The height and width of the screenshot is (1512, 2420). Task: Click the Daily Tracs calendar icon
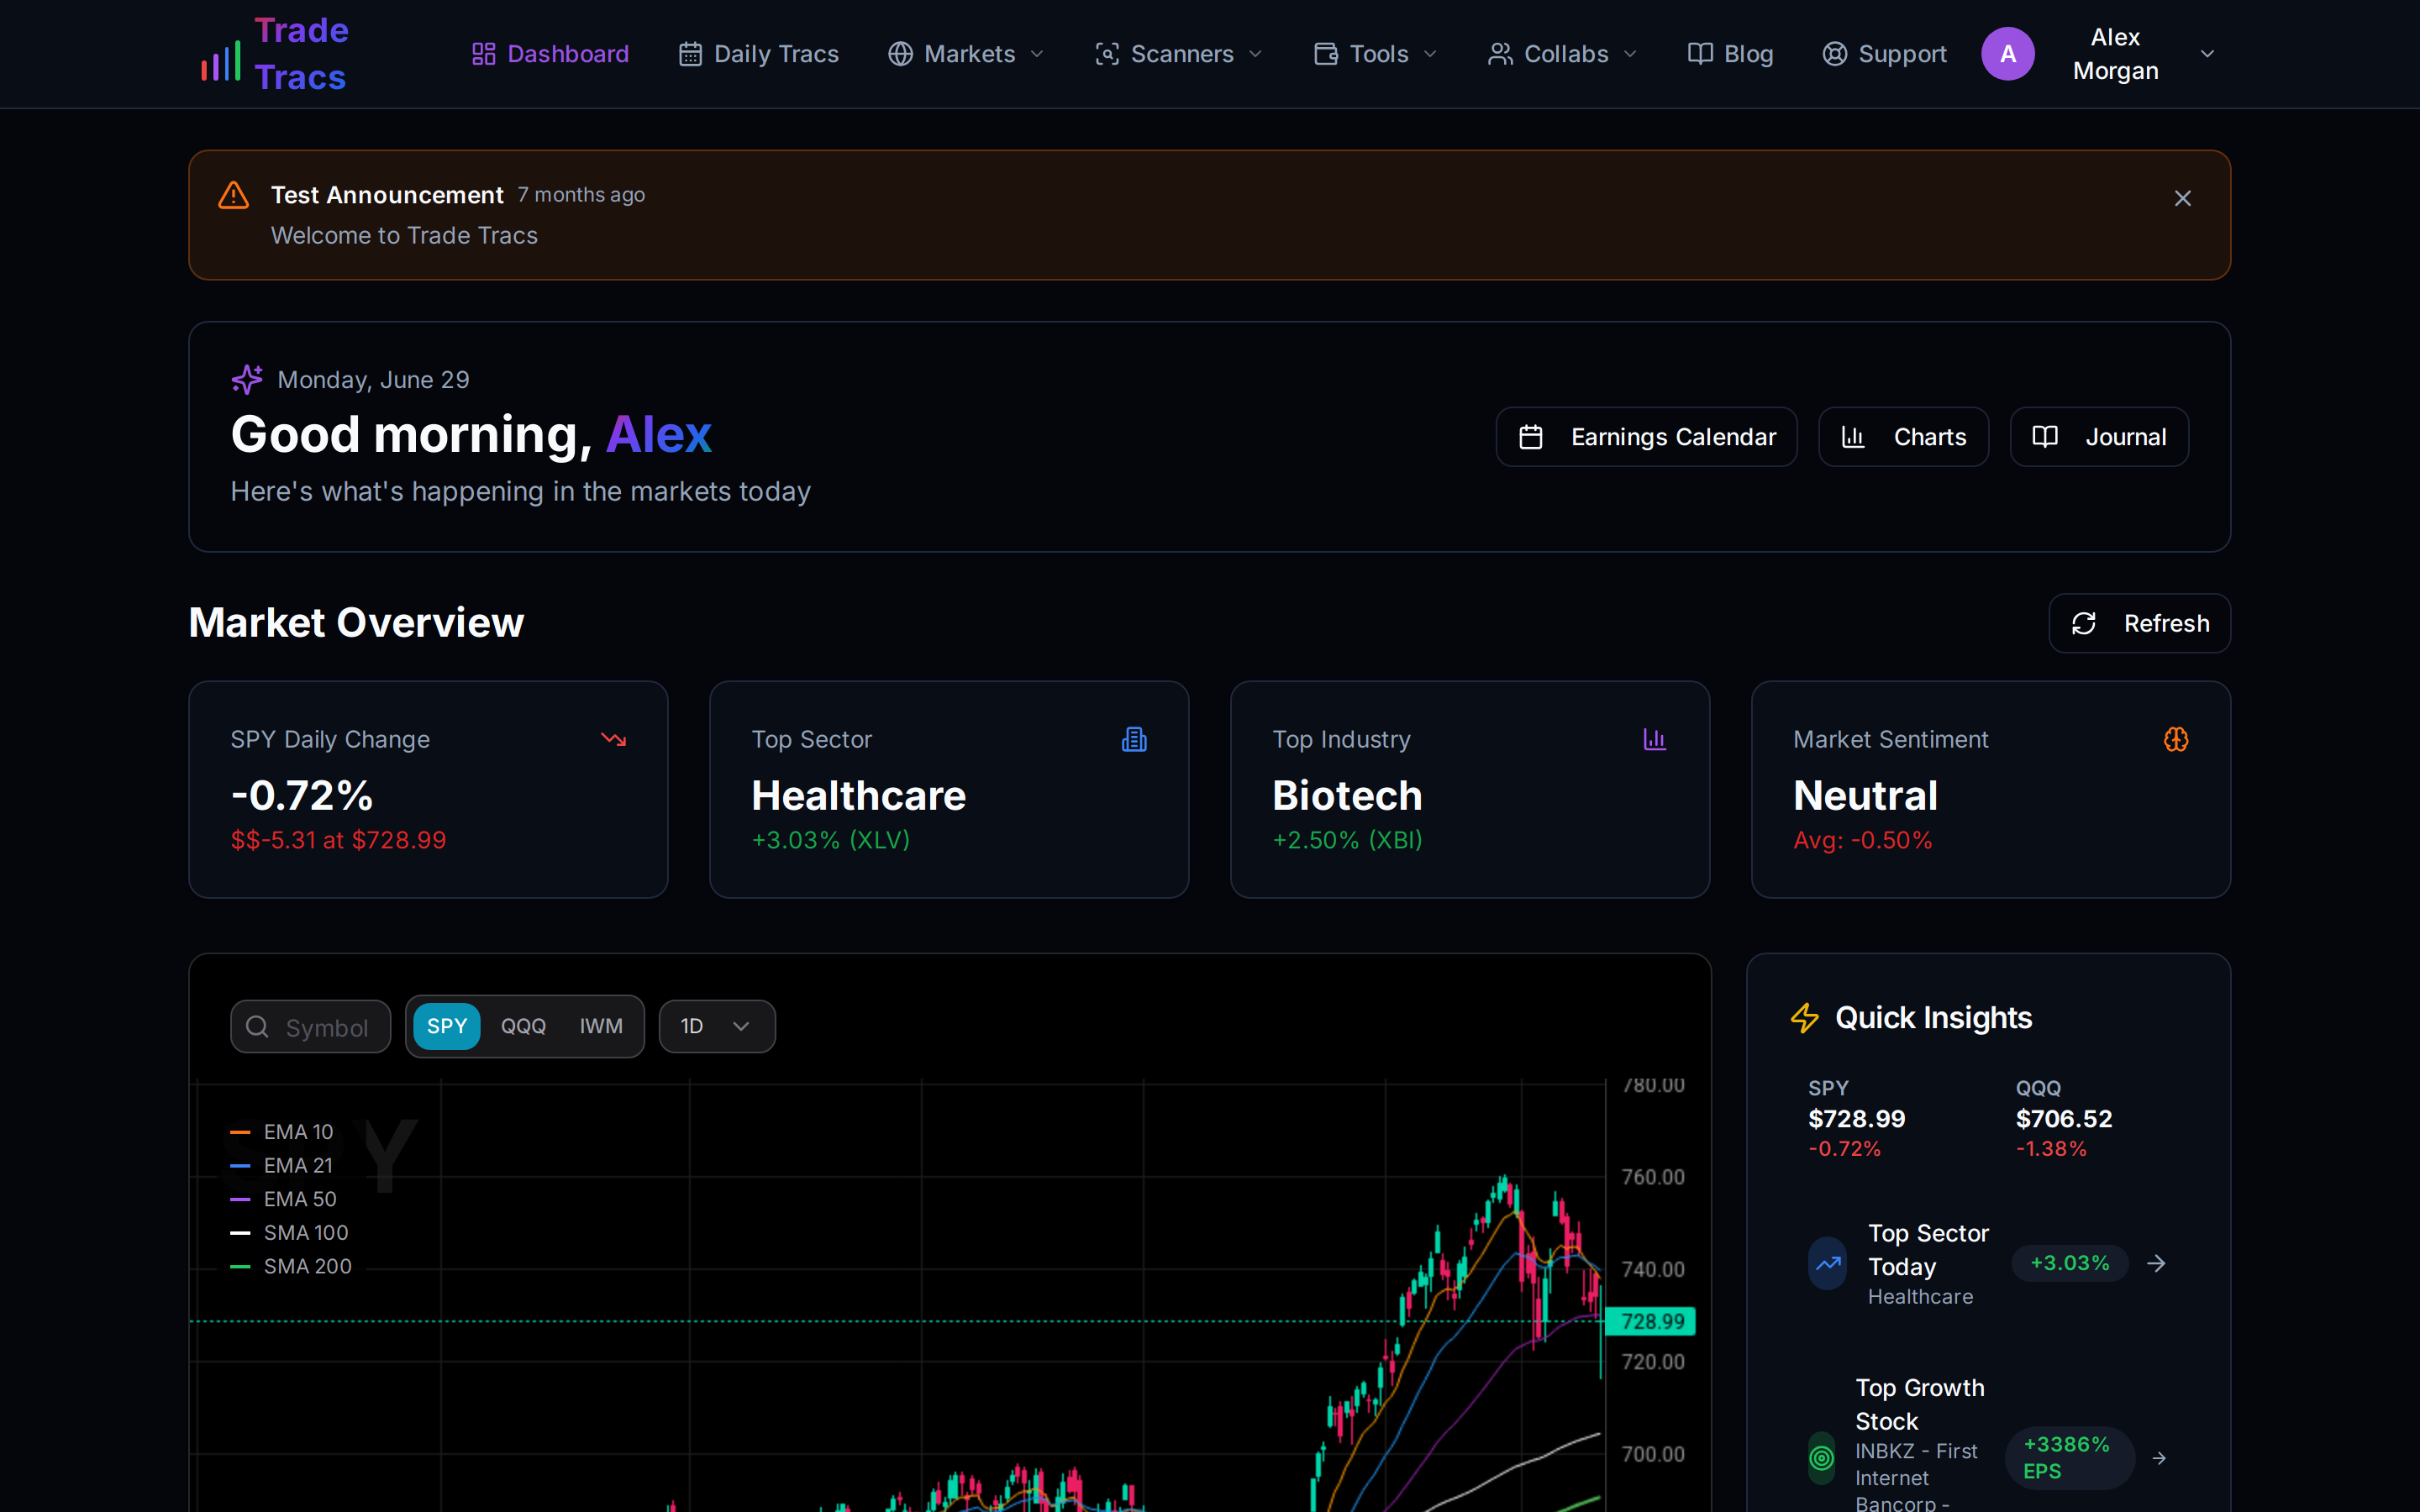[690, 54]
